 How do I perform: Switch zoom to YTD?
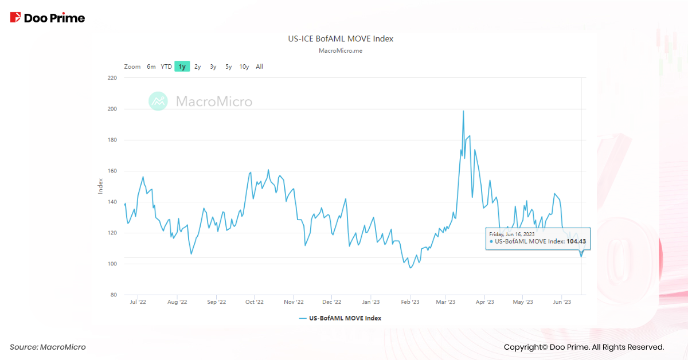pos(166,66)
